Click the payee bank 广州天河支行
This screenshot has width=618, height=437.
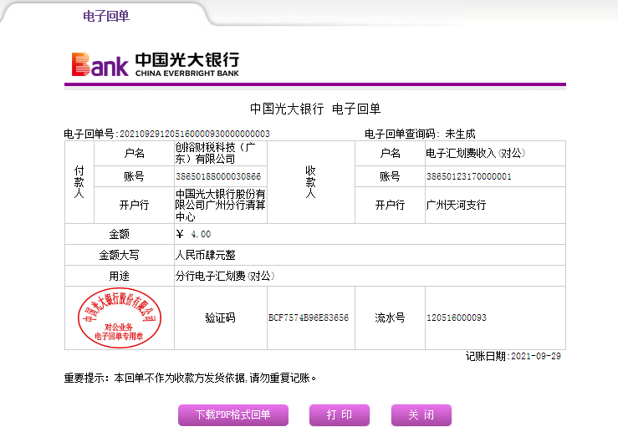coord(456,205)
